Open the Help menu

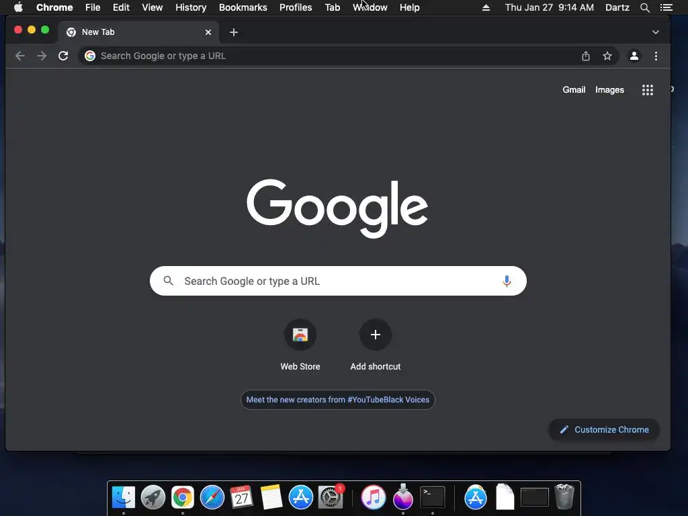pos(409,7)
